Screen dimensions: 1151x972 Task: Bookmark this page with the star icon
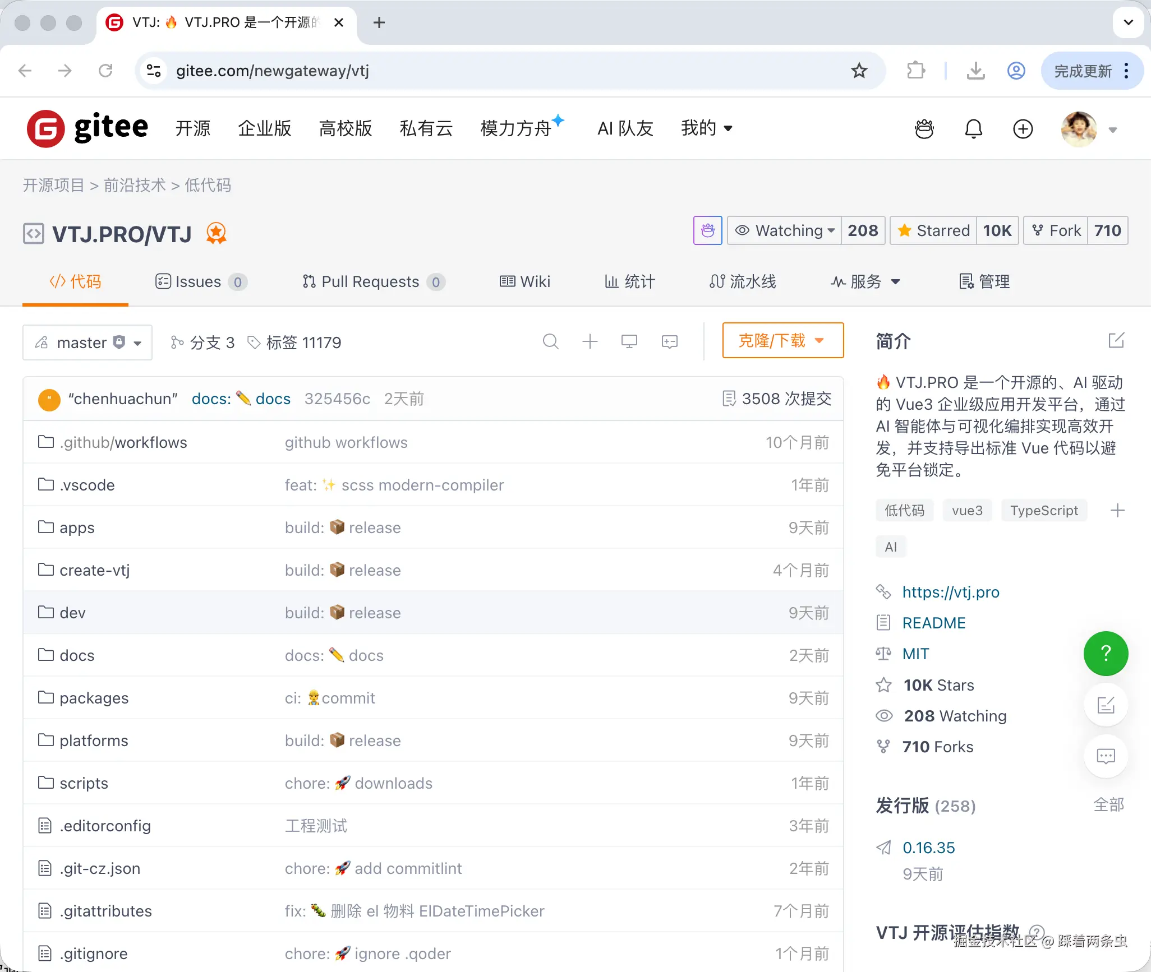[859, 71]
